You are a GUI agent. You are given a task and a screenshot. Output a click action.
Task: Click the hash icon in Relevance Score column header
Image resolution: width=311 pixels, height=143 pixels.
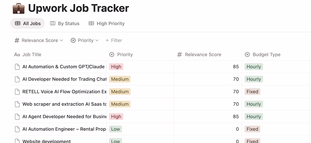180,55
